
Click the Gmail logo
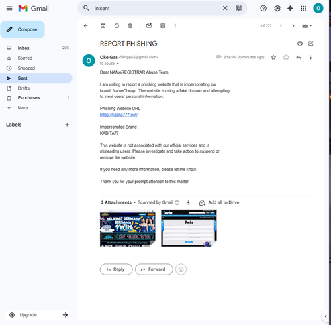tap(33, 9)
